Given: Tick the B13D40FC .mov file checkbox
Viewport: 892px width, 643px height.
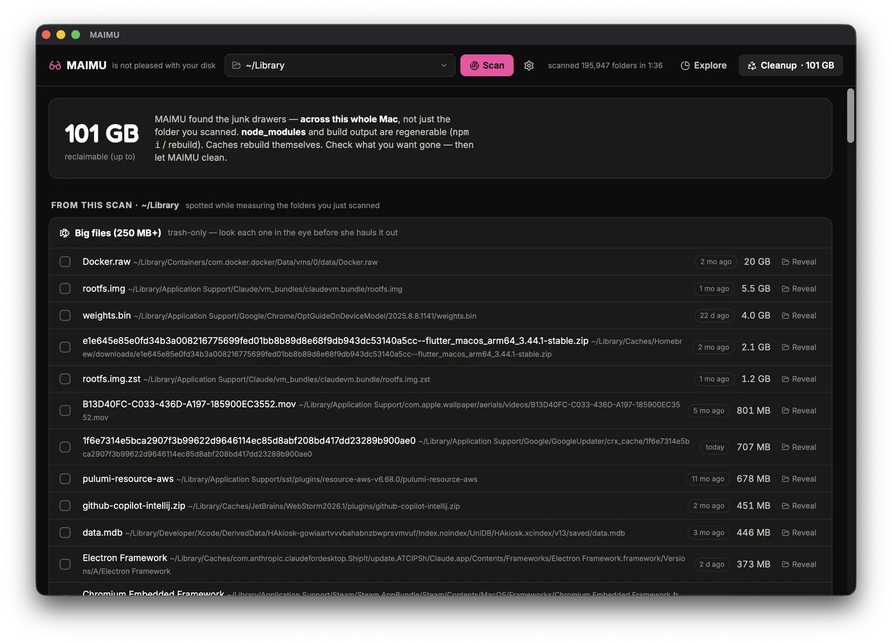Looking at the screenshot, I should (65, 411).
